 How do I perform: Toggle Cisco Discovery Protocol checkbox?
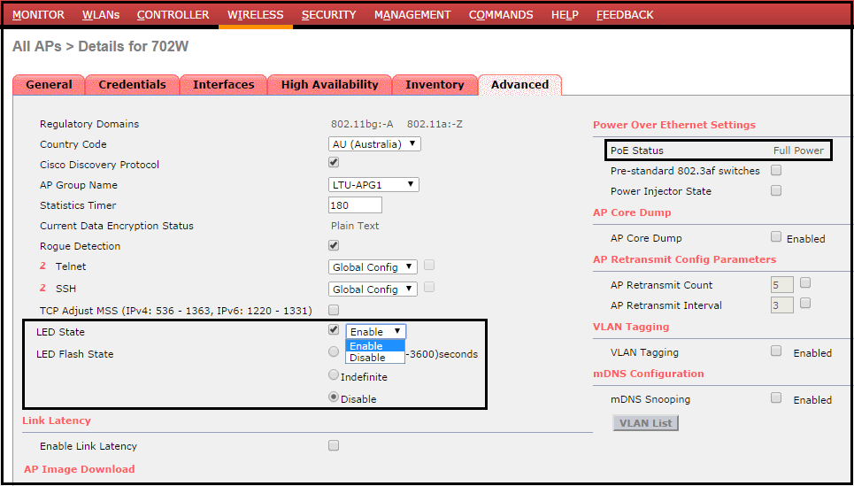pyautogui.click(x=334, y=163)
